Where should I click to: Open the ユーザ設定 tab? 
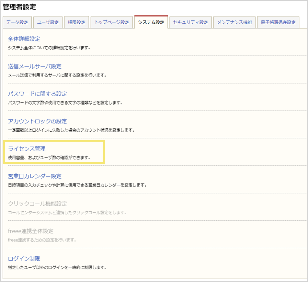point(48,22)
